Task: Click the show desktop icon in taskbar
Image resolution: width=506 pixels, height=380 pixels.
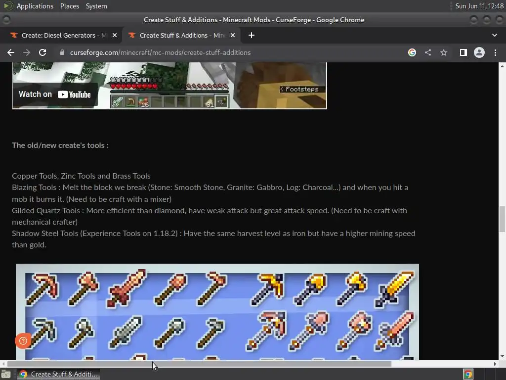Action: (6, 374)
